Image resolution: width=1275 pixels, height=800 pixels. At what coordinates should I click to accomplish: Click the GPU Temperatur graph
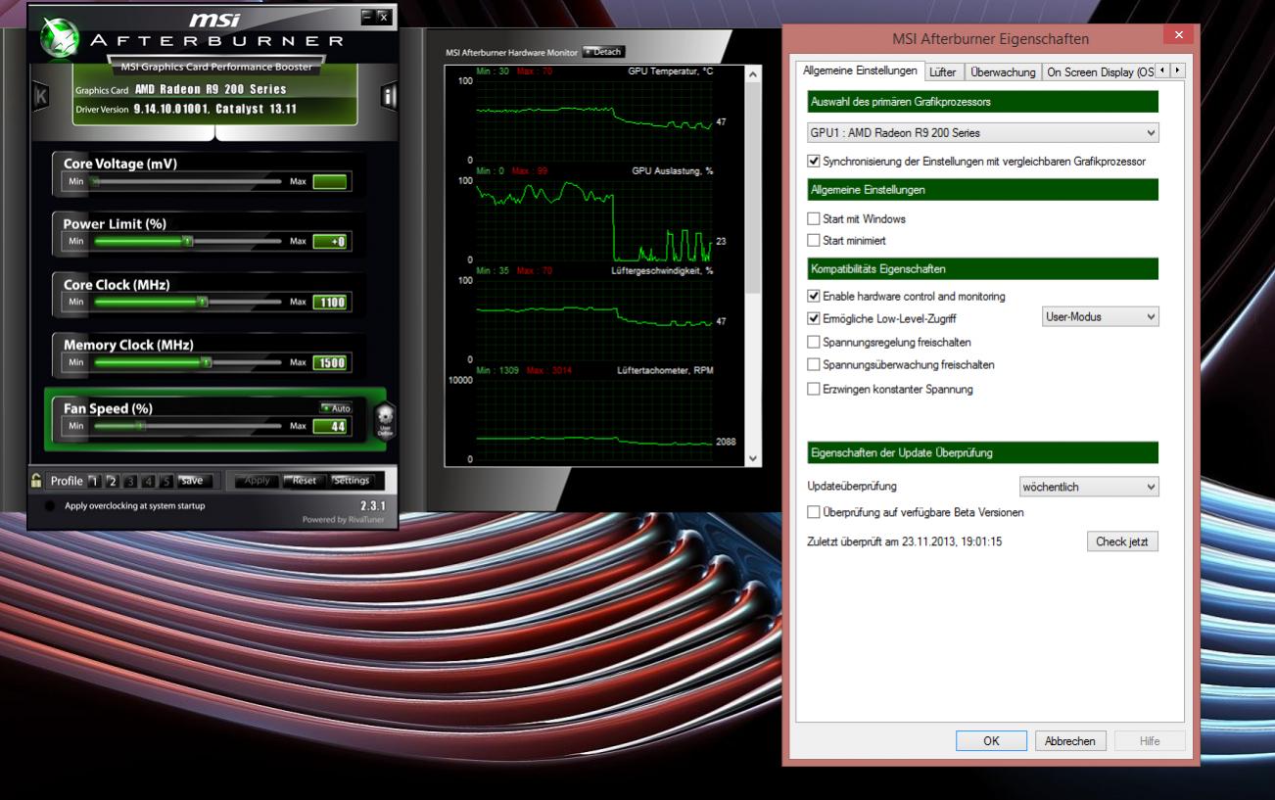coord(594,120)
